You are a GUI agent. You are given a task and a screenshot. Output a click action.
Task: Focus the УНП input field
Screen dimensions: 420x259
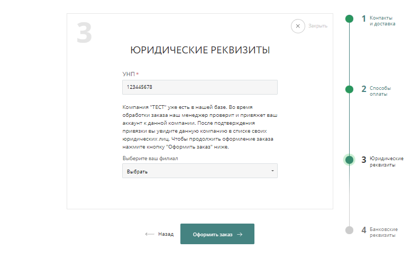click(x=199, y=87)
